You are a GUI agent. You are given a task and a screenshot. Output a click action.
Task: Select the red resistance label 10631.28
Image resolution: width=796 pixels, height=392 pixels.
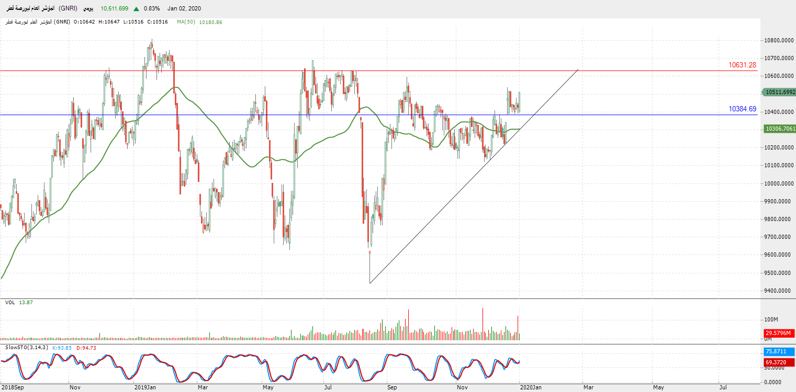pos(742,65)
